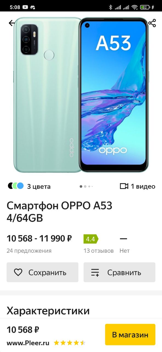Open the share icon

coord(152,23)
